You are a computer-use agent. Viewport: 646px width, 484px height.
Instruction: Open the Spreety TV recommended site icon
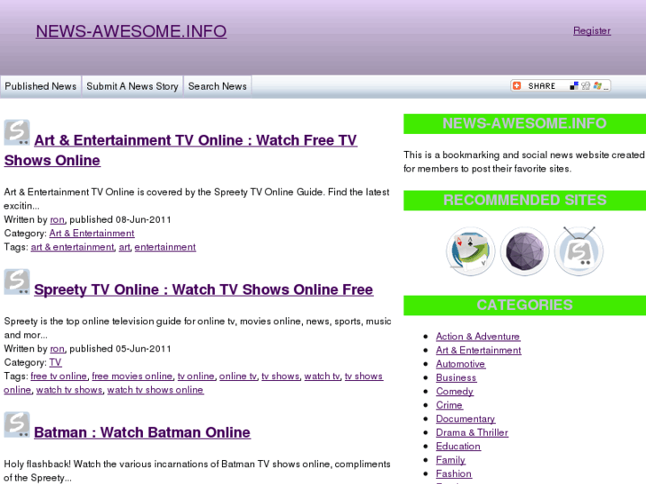[578, 250]
